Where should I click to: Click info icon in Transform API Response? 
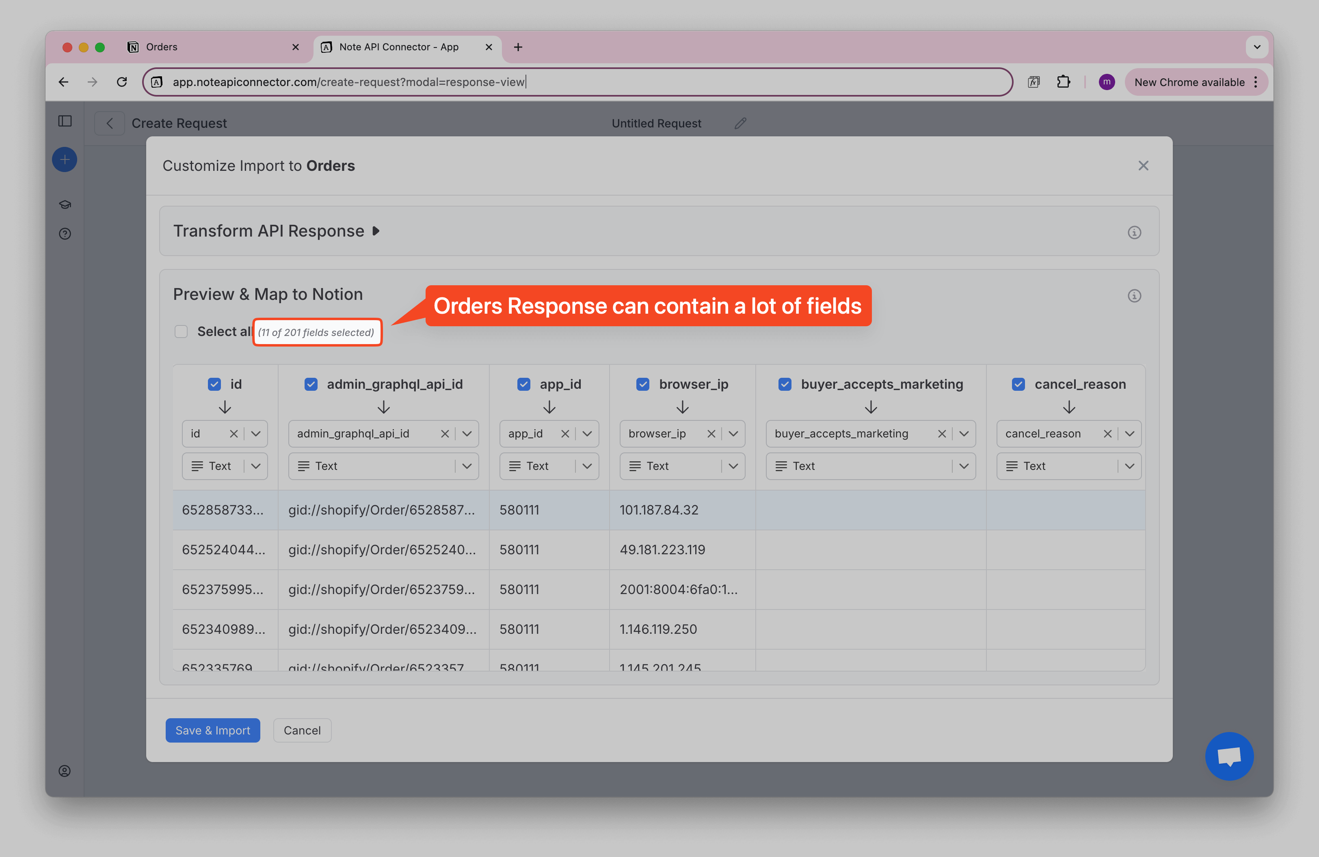(1134, 232)
